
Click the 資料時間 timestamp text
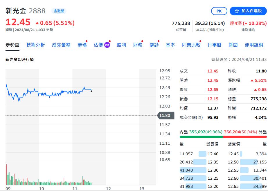click(239, 59)
